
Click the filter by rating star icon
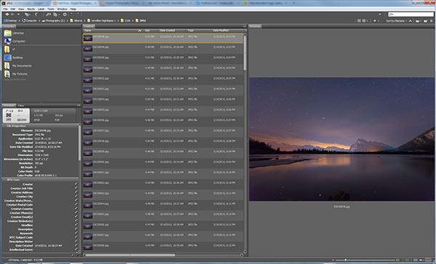(x=375, y=21)
